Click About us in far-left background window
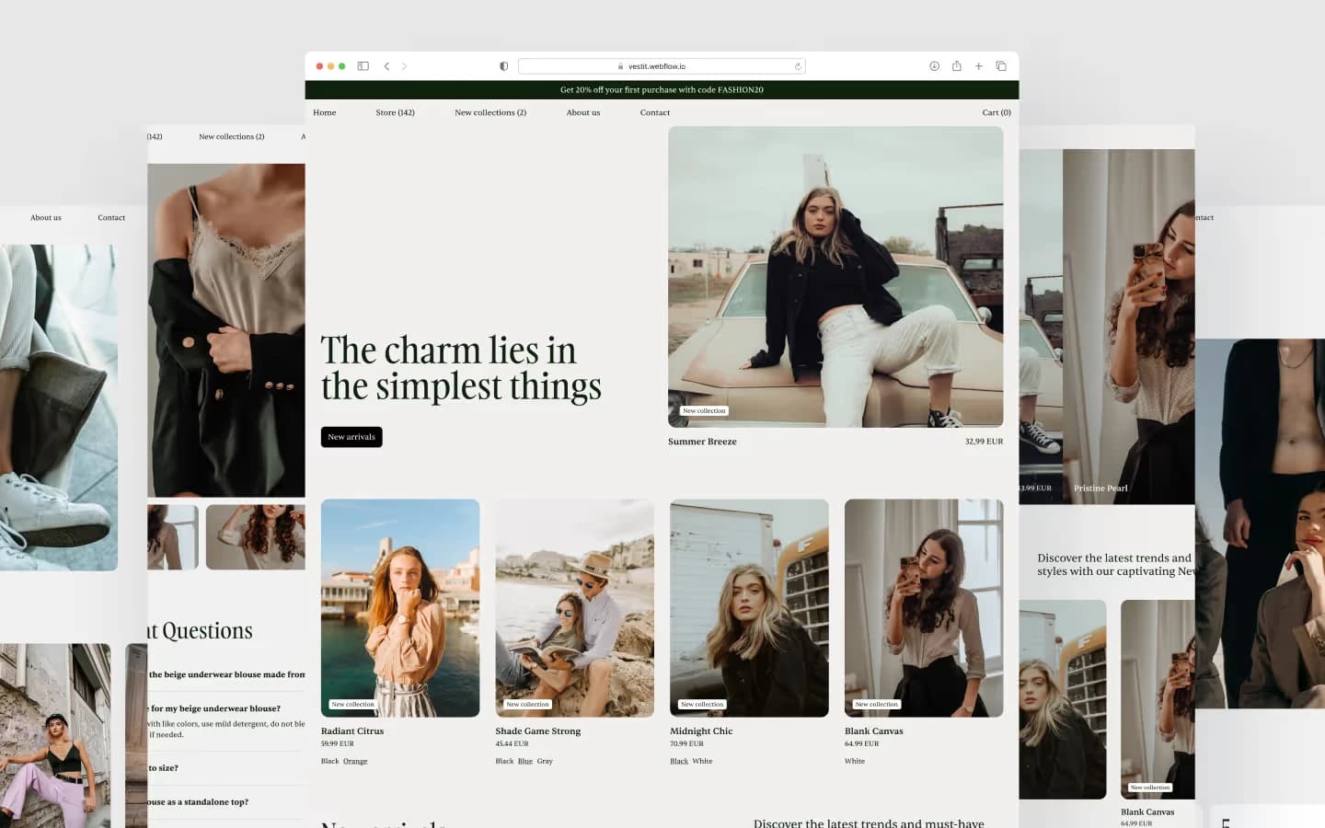1325x828 pixels. (x=46, y=218)
